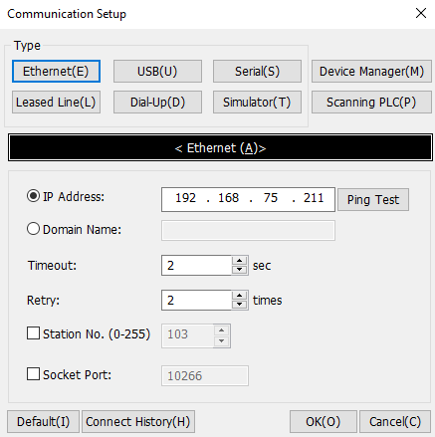Select the Domain Name radio option
This screenshot has height=437, width=435.
pos(33,229)
